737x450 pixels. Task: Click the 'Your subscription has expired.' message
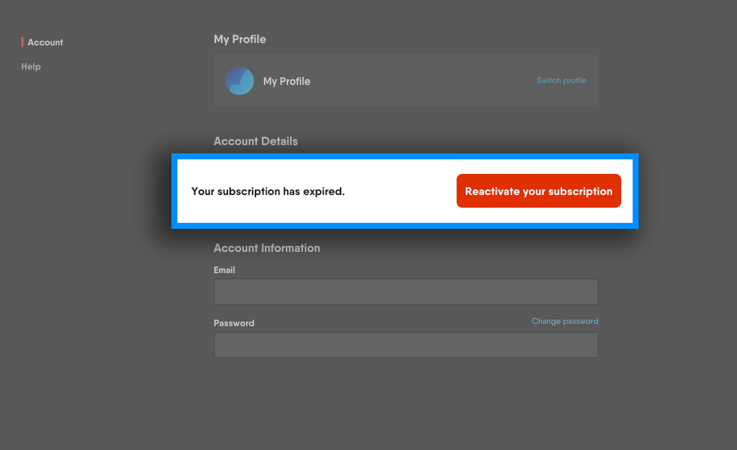pyautogui.click(x=268, y=192)
